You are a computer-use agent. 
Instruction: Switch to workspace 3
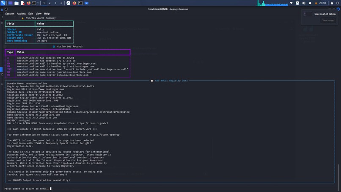coord(55,3)
